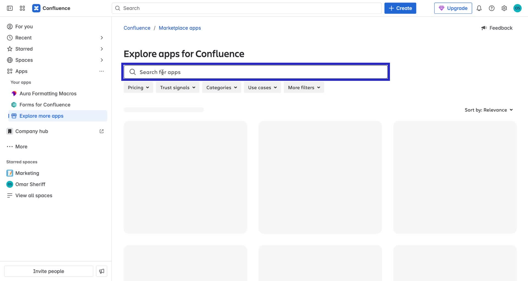The height and width of the screenshot is (281, 528).
Task: Navigate to Marketplace apps breadcrumb
Action: coord(180,28)
